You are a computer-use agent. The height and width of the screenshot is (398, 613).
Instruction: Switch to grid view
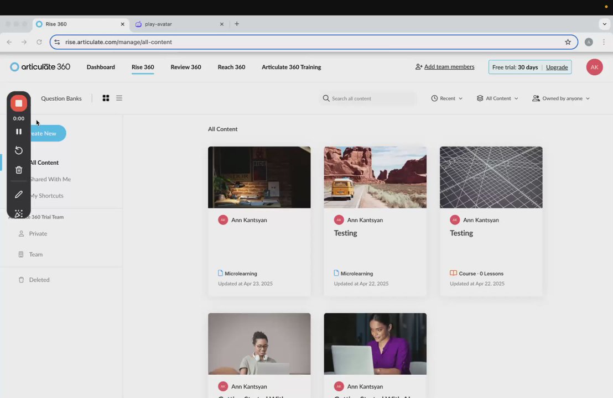[x=106, y=98]
